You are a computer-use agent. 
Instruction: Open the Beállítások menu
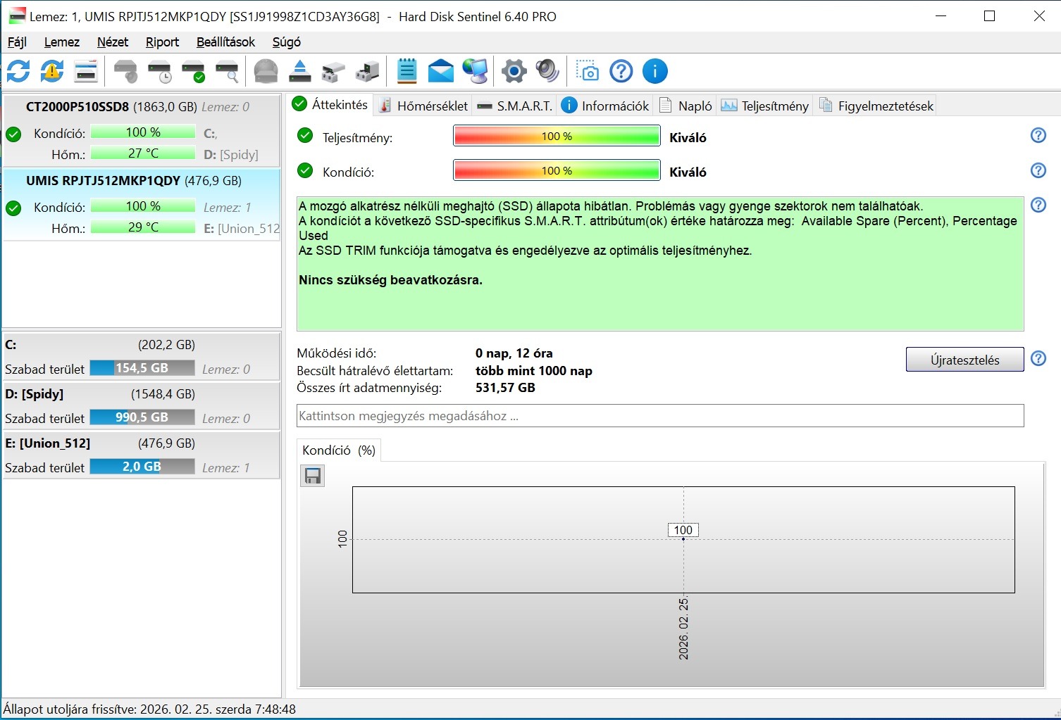coord(225,42)
